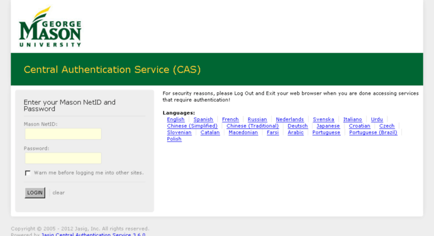This screenshot has width=434, height=236.
Task: Pick the Macedonian language link
Action: coord(244,132)
